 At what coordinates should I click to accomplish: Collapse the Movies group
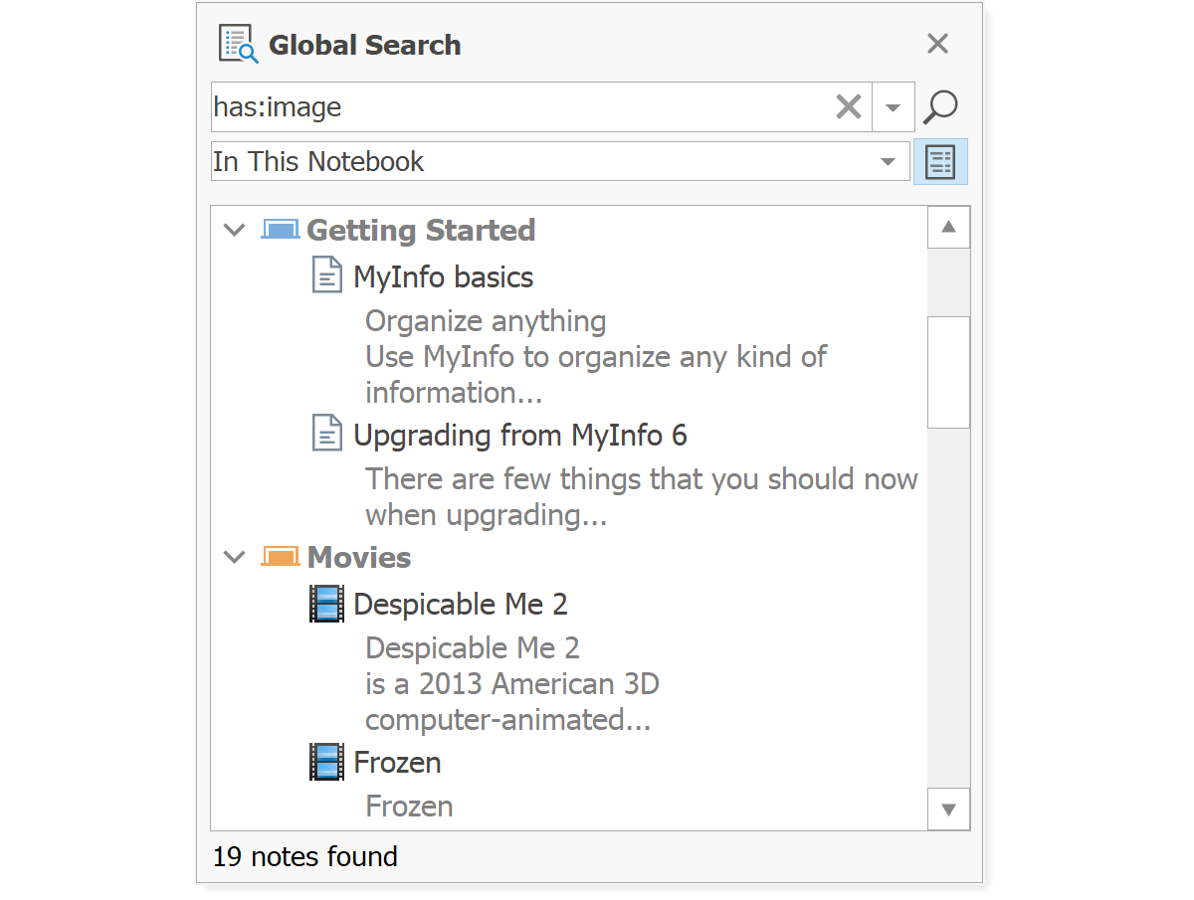[235, 557]
